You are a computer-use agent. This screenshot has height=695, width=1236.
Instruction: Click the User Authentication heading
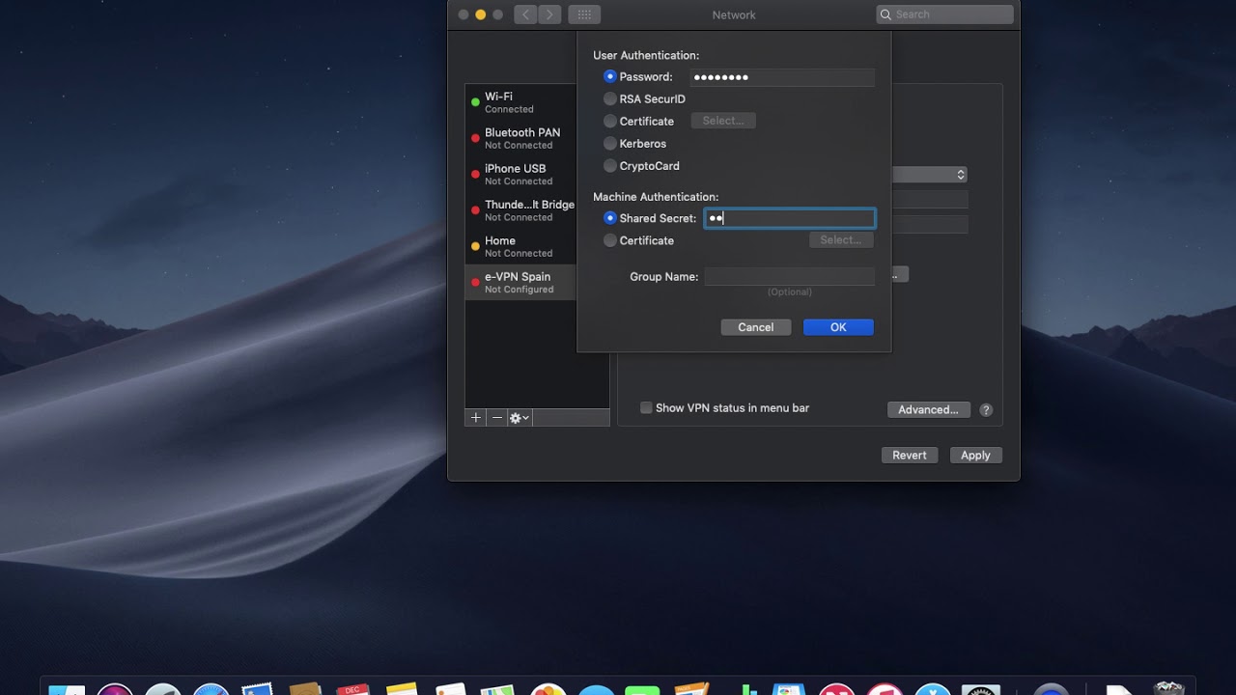pos(646,55)
